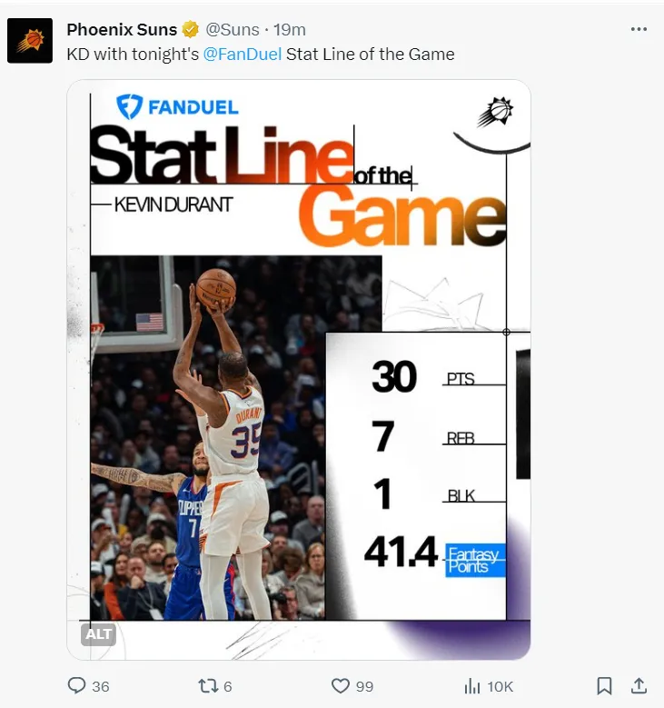The width and height of the screenshot is (664, 708).
Task: Click the 99 likes count
Action: [x=365, y=687]
